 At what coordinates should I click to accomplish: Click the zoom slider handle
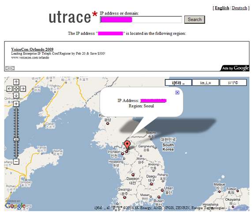[16, 139]
